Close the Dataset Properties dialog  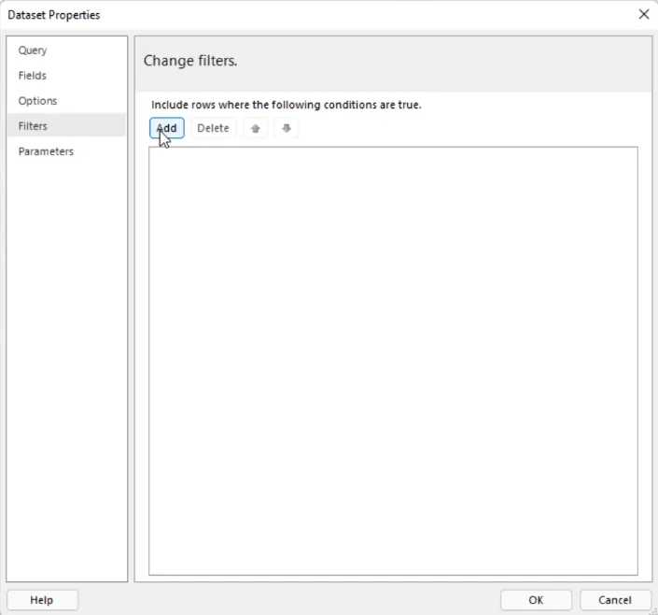coord(643,15)
